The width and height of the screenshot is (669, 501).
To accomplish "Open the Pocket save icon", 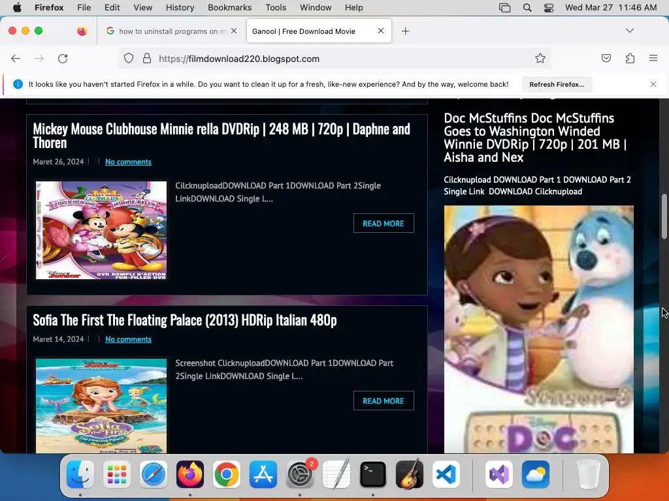I will (606, 58).
